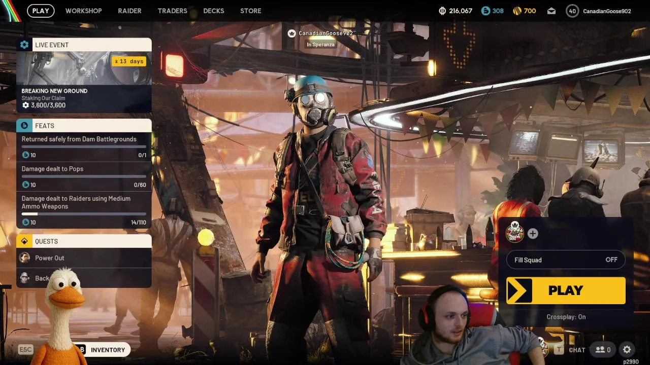Click the squad leader avatar icon
Viewport: 650px width, 365px height.
point(515,233)
